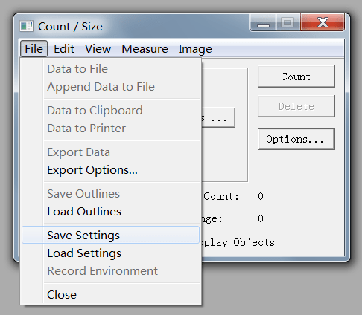Click the Save Outlines entry

pos(110,194)
